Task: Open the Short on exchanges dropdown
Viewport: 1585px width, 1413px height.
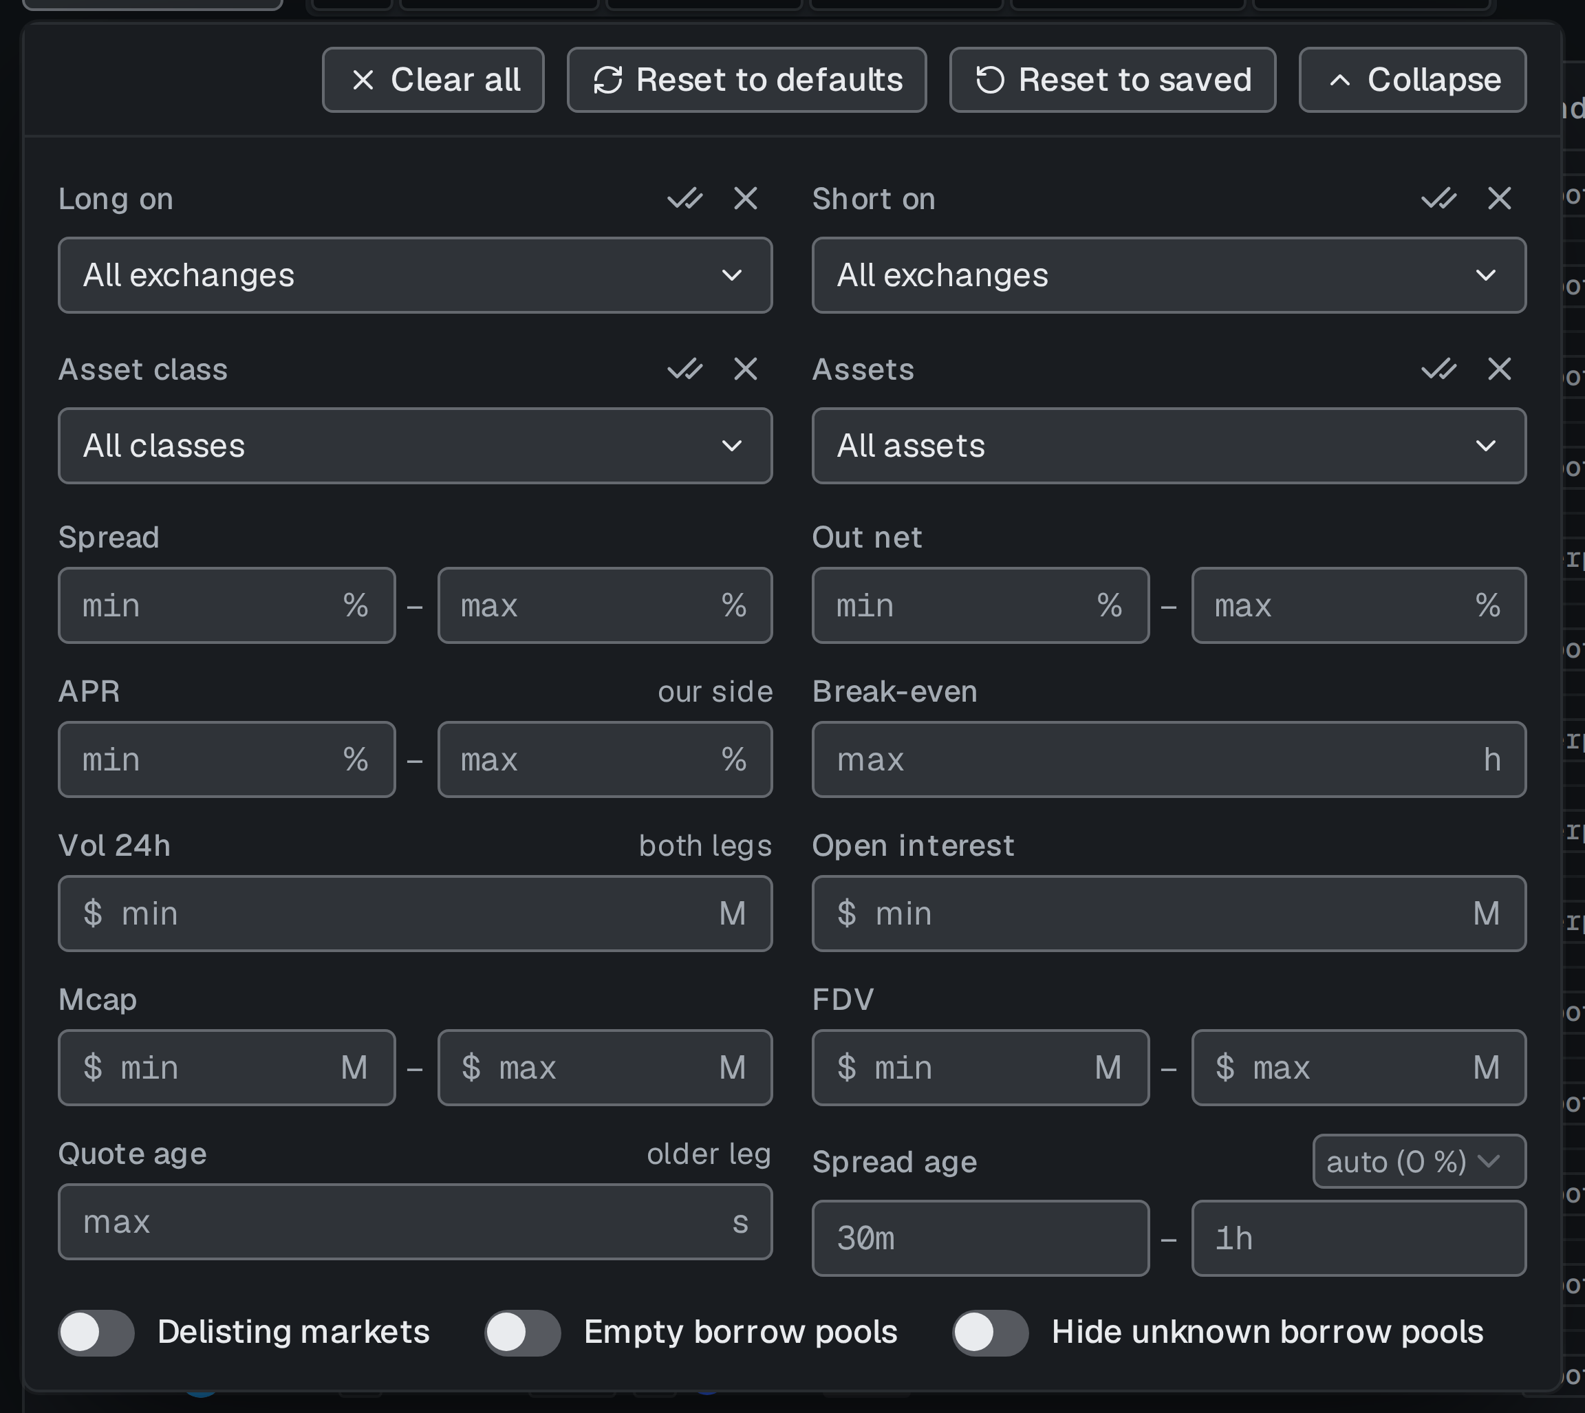Action: (1169, 276)
